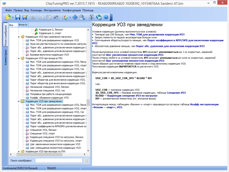Open dropdown arrow beside compare charts icon
The width and height of the screenshot is (229, 172).
tap(70, 17)
